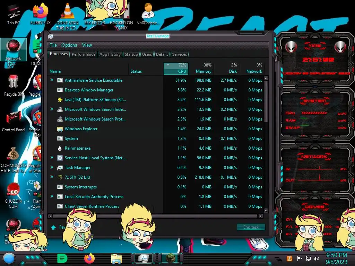Open the Options menu
The width and height of the screenshot is (355, 266).
[x=69, y=45]
